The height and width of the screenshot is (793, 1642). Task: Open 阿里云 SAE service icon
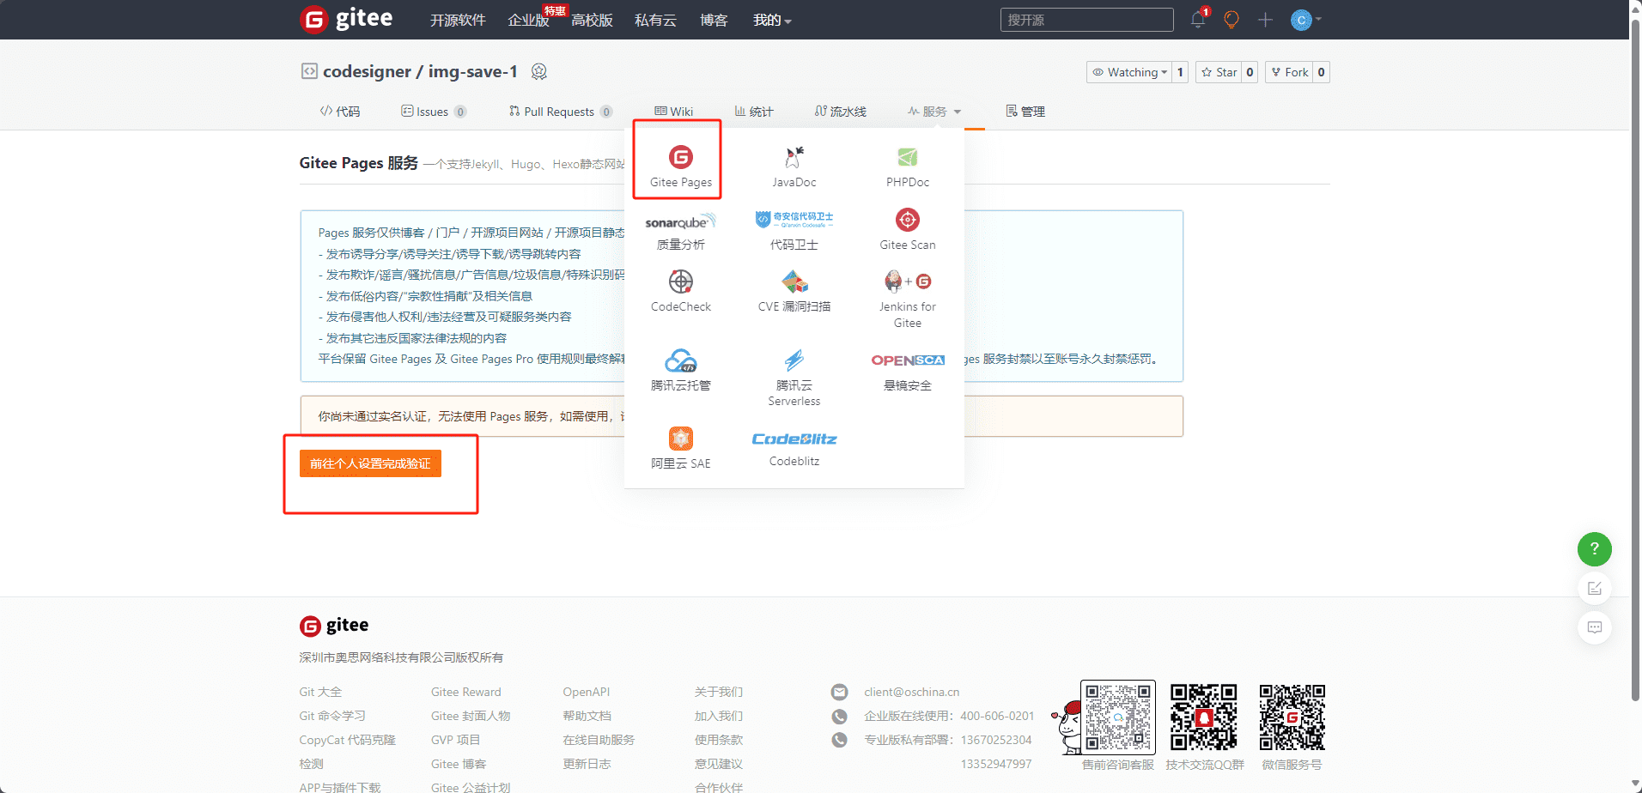[680, 439]
